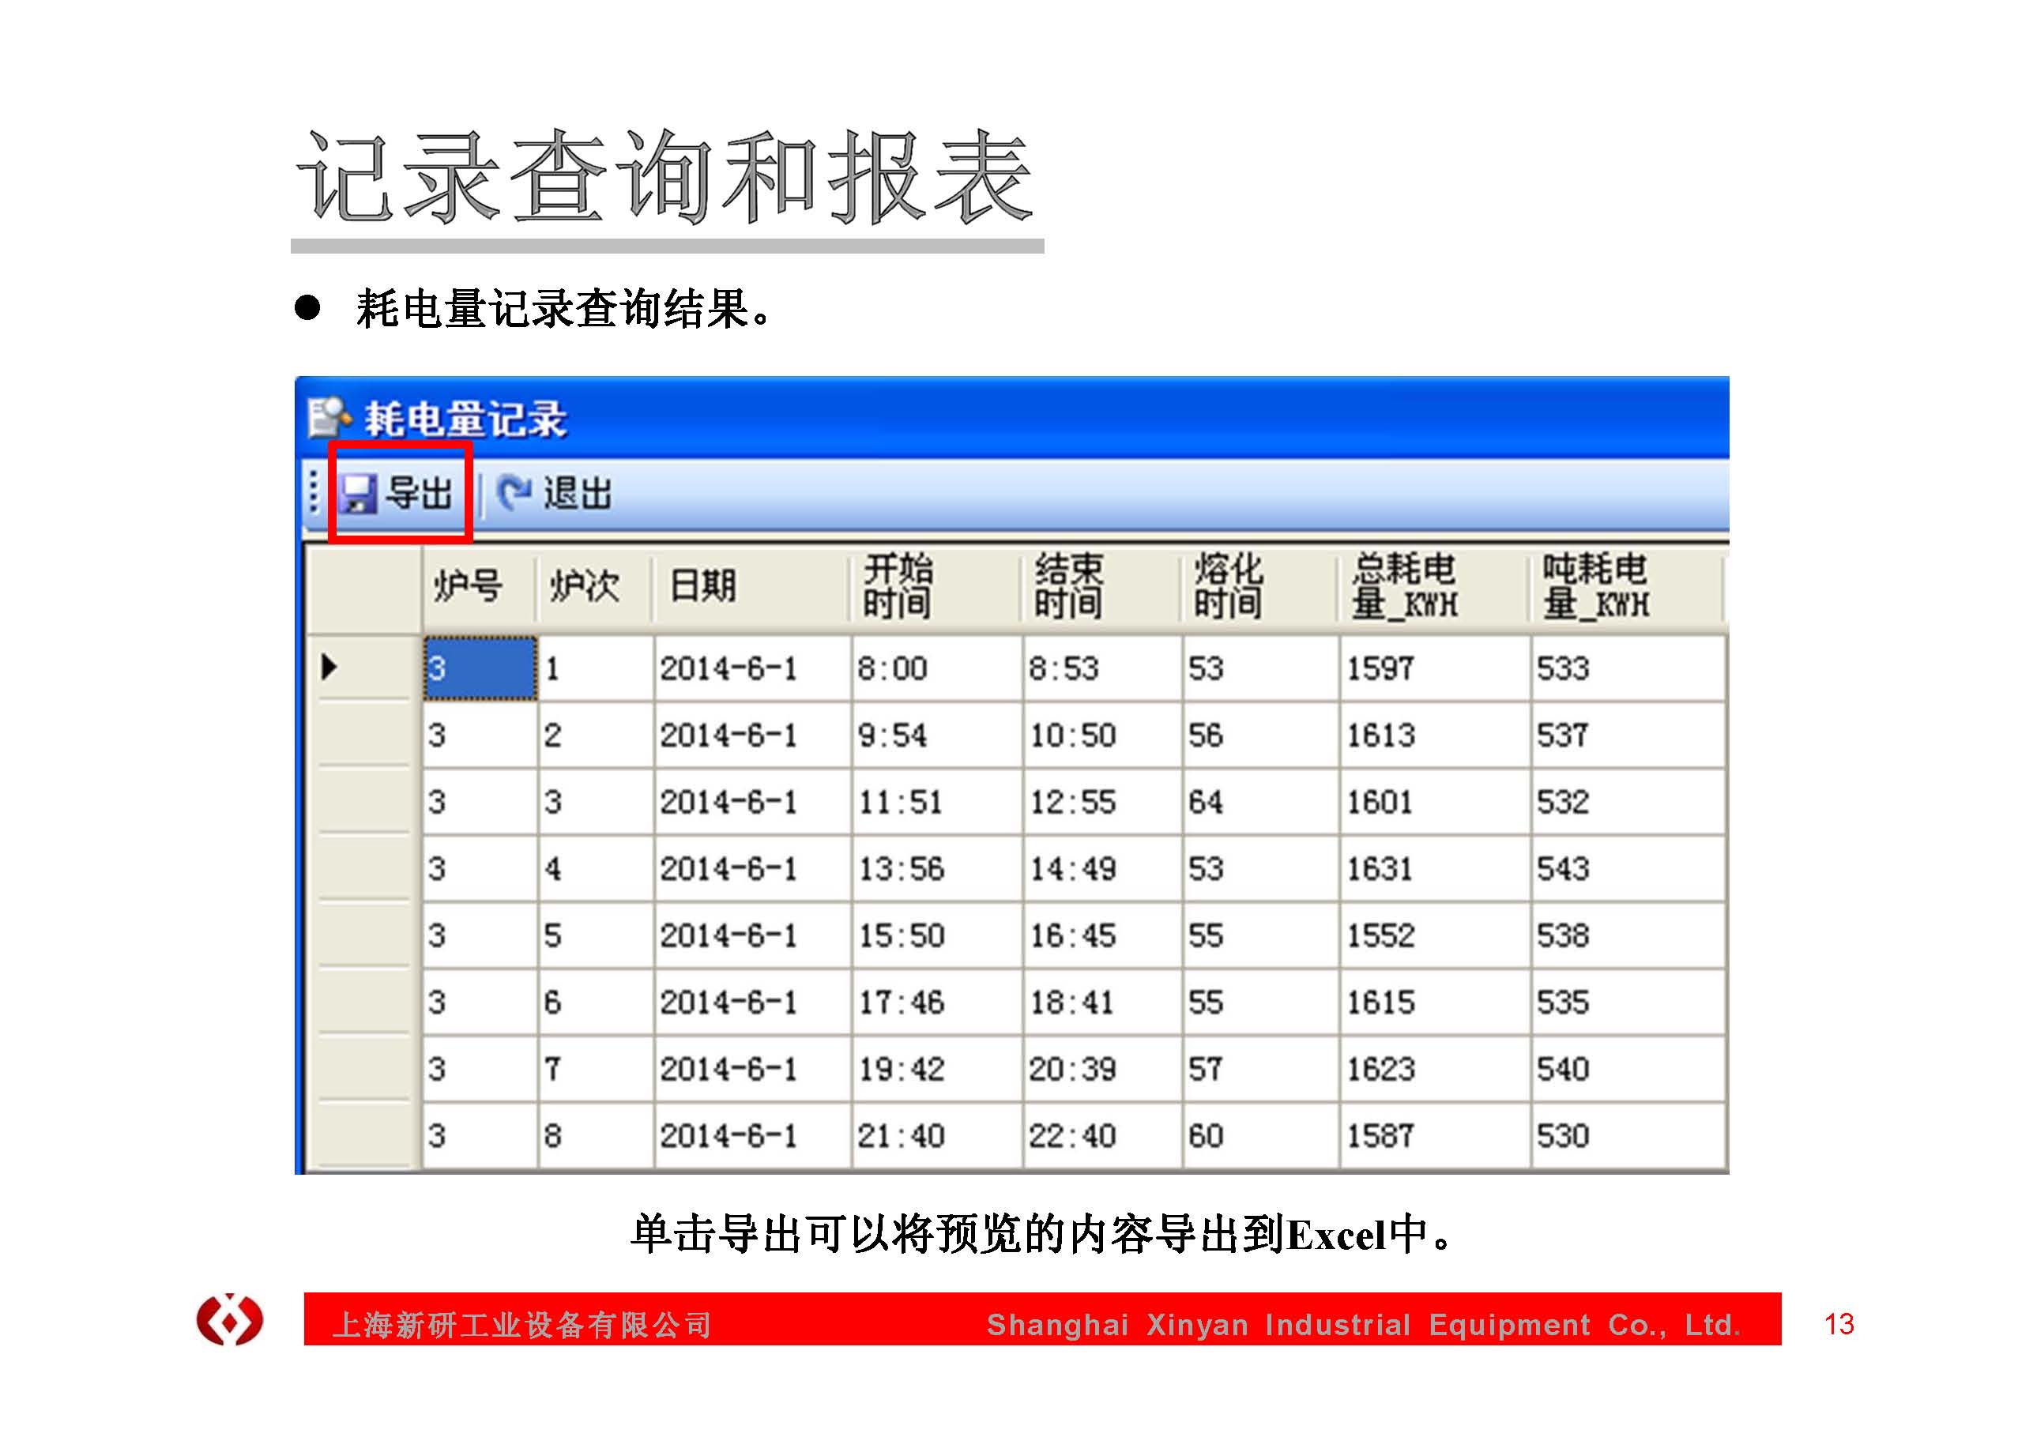Select melting time cell 56

click(x=1261, y=735)
